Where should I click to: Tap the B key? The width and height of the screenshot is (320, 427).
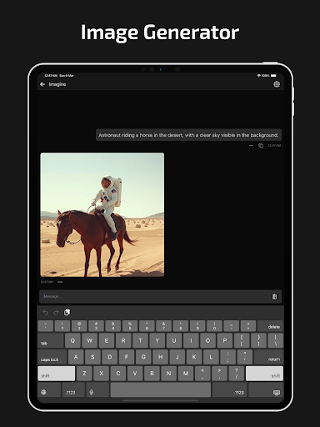pos(152,374)
